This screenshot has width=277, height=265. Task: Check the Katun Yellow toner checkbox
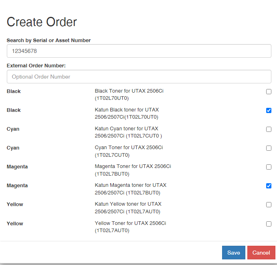click(269, 204)
